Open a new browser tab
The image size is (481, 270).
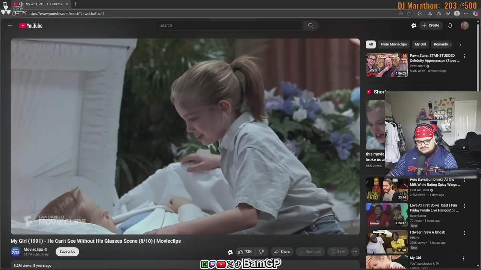(x=76, y=4)
